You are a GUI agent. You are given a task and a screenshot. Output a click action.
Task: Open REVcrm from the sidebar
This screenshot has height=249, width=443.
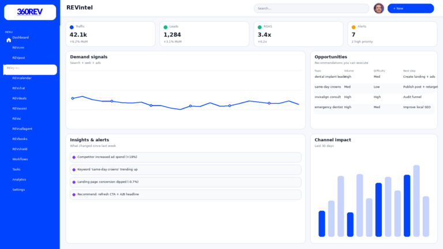[18, 48]
